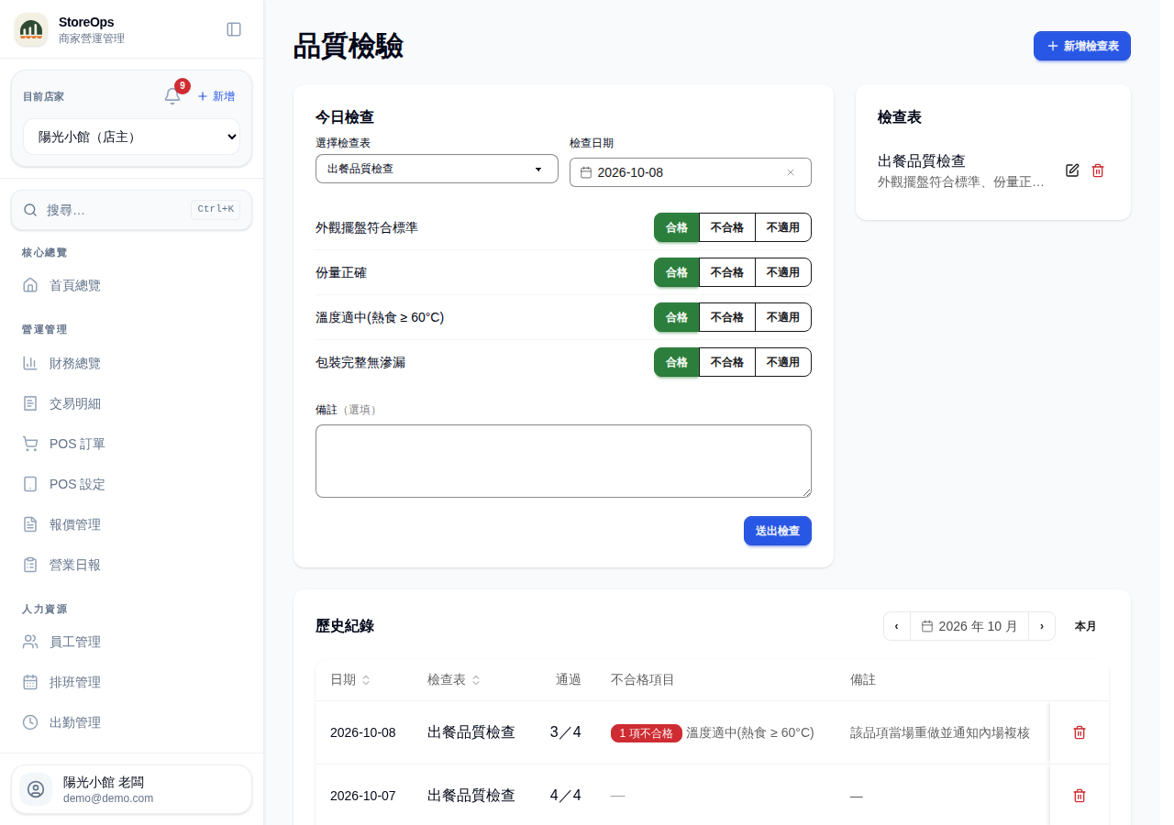
Task: Click the 備註 notes textarea
Action: [x=563, y=461]
